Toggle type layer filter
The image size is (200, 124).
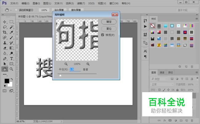pos(182,79)
